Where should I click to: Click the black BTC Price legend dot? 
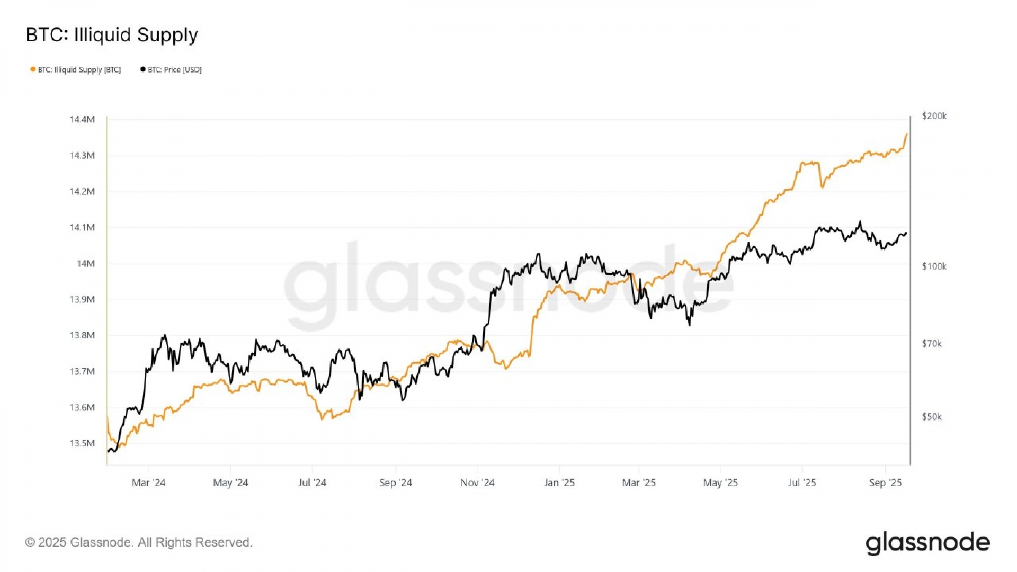point(142,69)
